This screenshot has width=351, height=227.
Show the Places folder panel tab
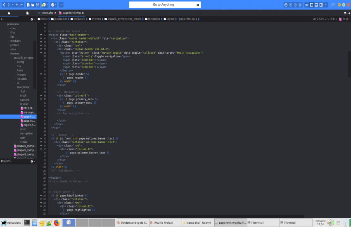click(9, 13)
